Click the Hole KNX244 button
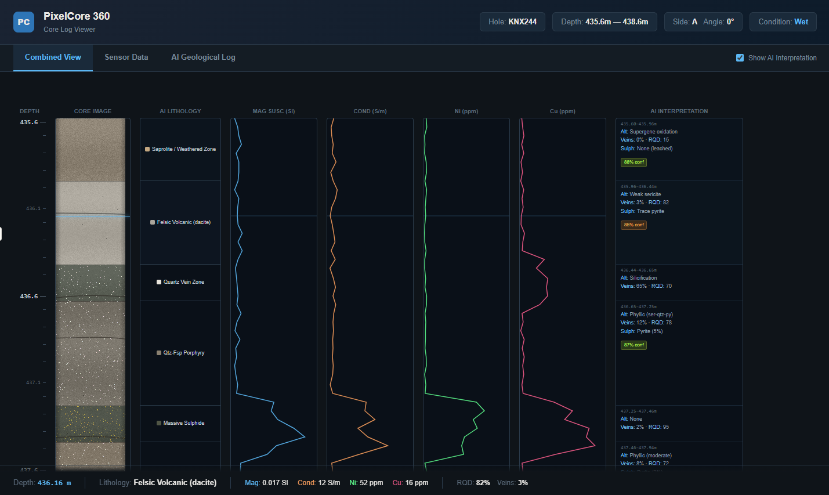Viewport: 829px width, 495px height. [512, 22]
